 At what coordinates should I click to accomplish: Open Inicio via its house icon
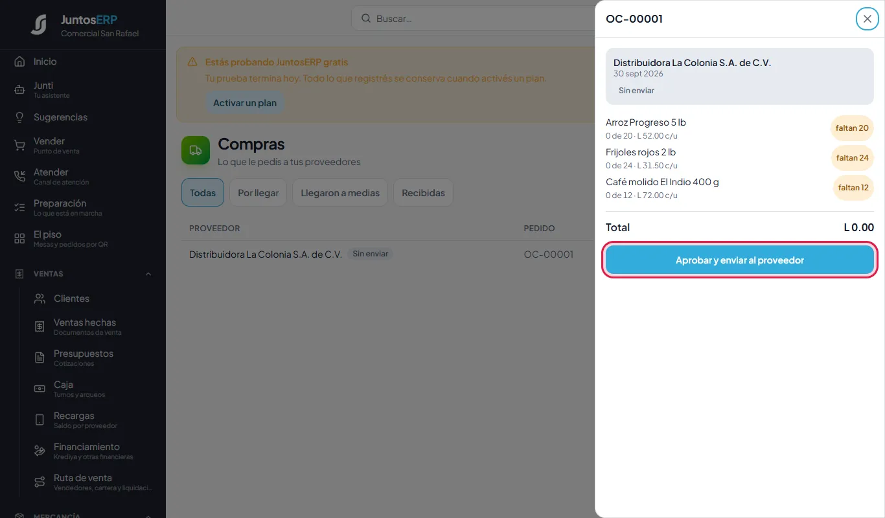[x=19, y=62]
